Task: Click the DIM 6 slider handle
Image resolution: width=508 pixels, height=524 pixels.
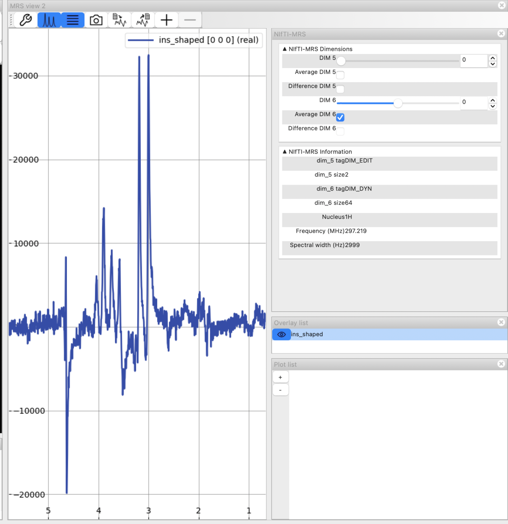Action: click(x=398, y=103)
